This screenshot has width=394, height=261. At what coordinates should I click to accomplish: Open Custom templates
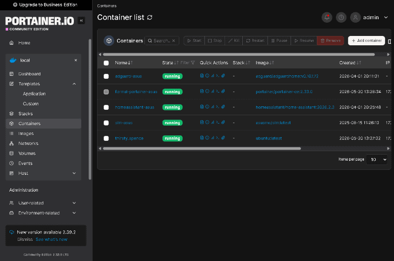[31, 104]
